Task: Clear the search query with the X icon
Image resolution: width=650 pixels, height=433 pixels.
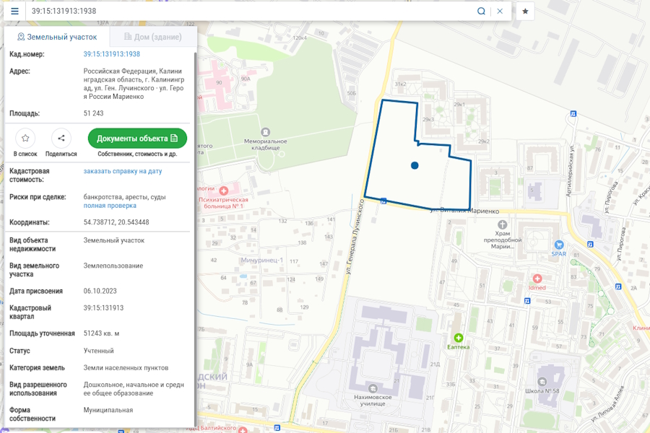Action: click(x=500, y=11)
